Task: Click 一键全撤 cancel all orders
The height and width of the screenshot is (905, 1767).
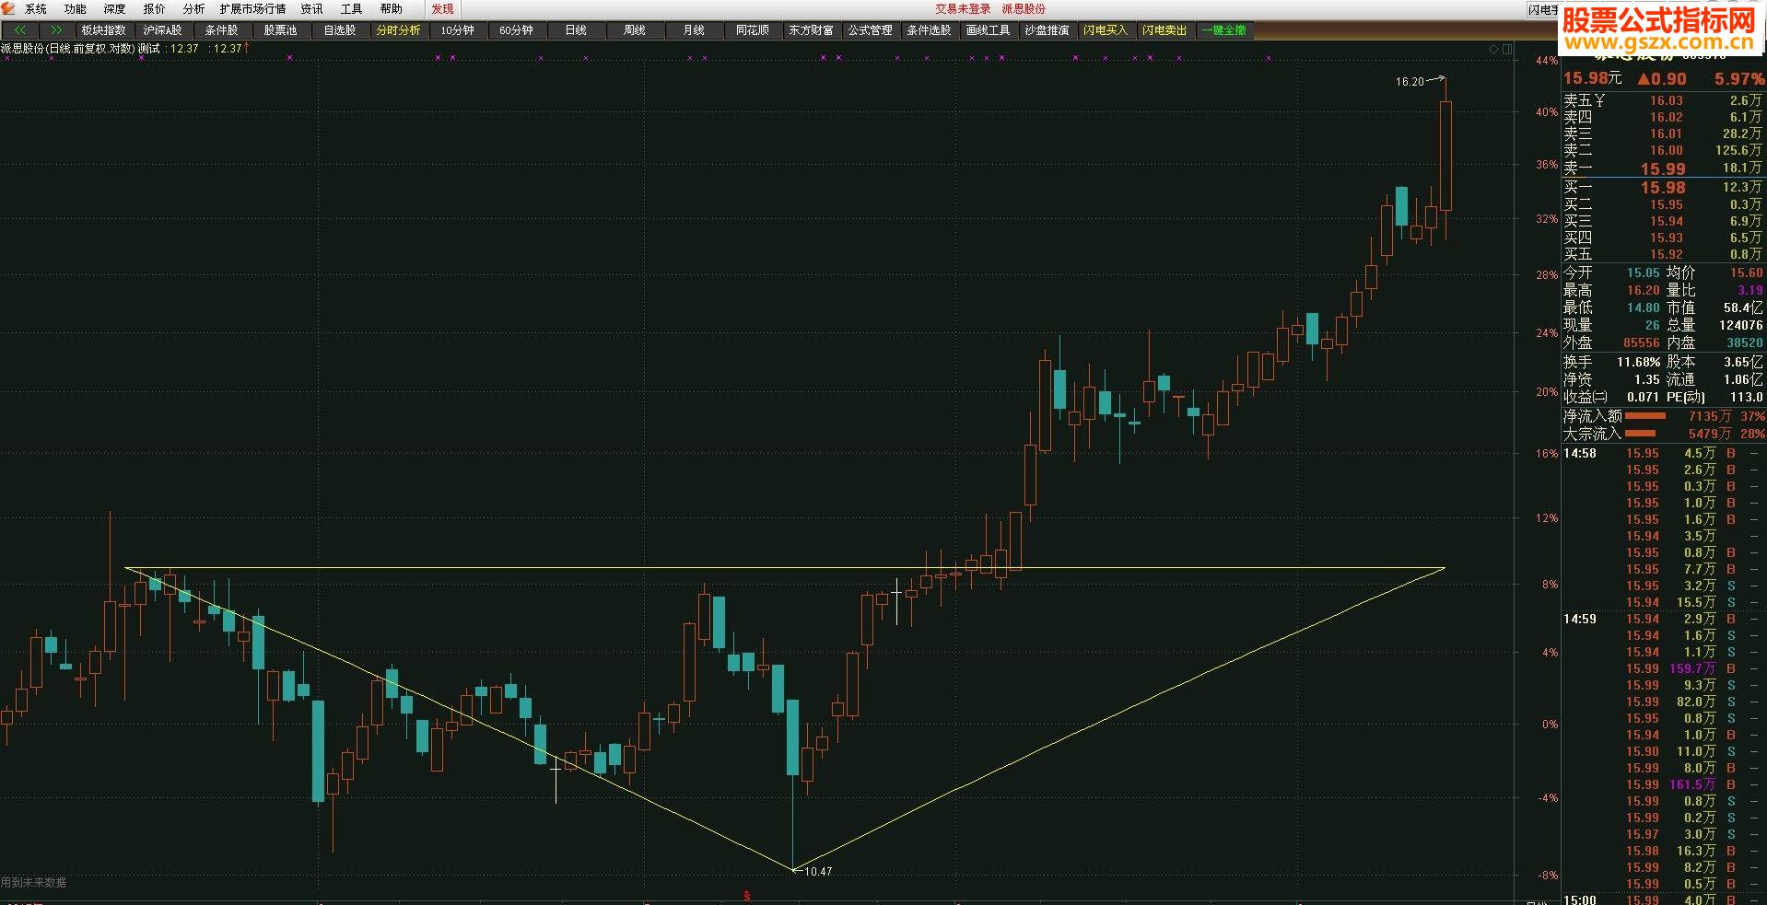Action: (x=1223, y=30)
